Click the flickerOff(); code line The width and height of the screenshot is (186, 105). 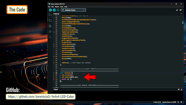coord(67,52)
